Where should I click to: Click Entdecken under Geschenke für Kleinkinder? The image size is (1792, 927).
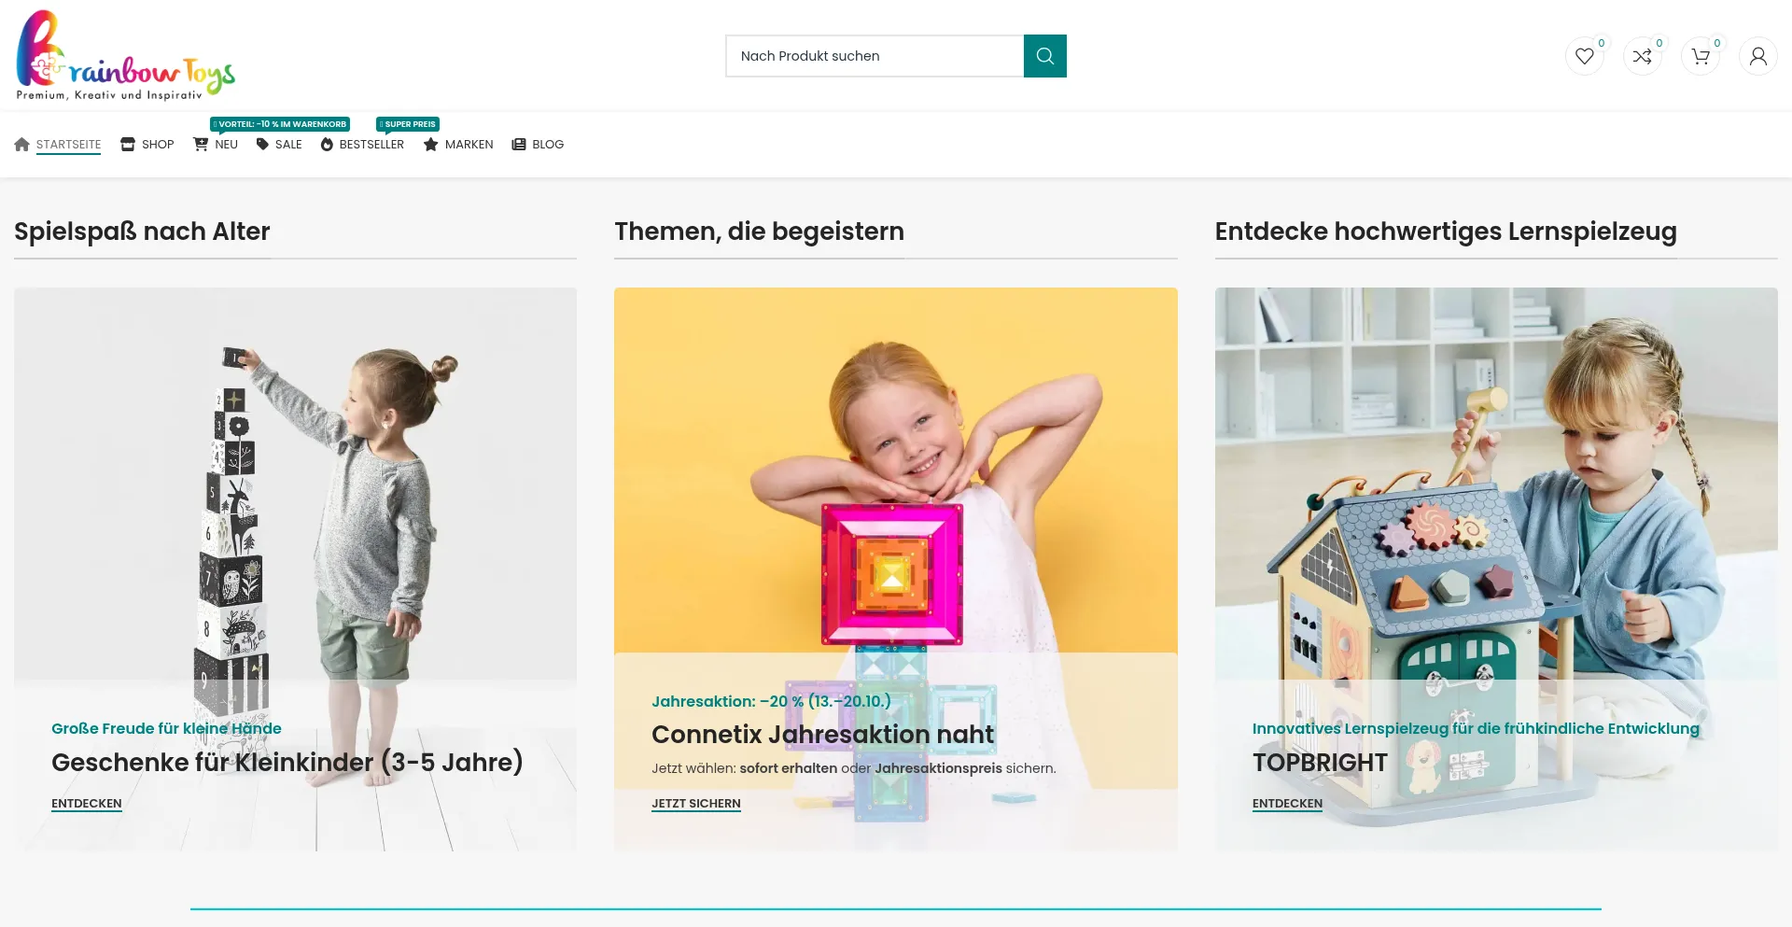point(87,804)
